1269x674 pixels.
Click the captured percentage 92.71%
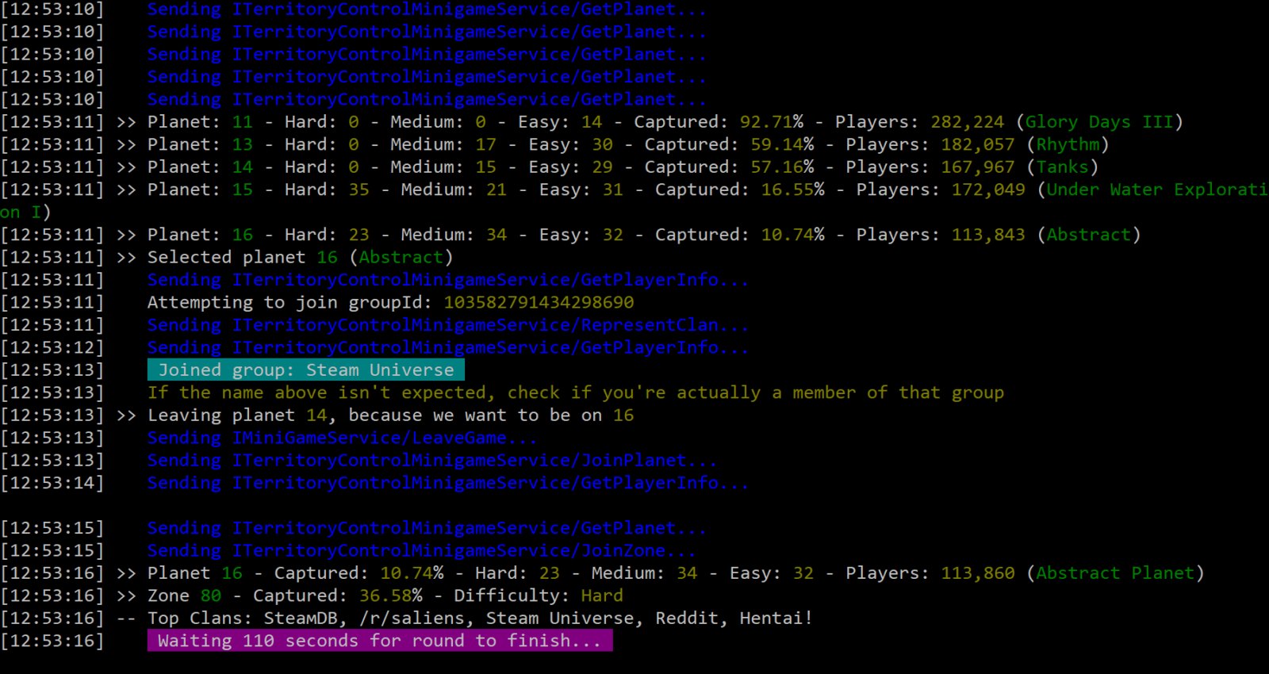(771, 122)
